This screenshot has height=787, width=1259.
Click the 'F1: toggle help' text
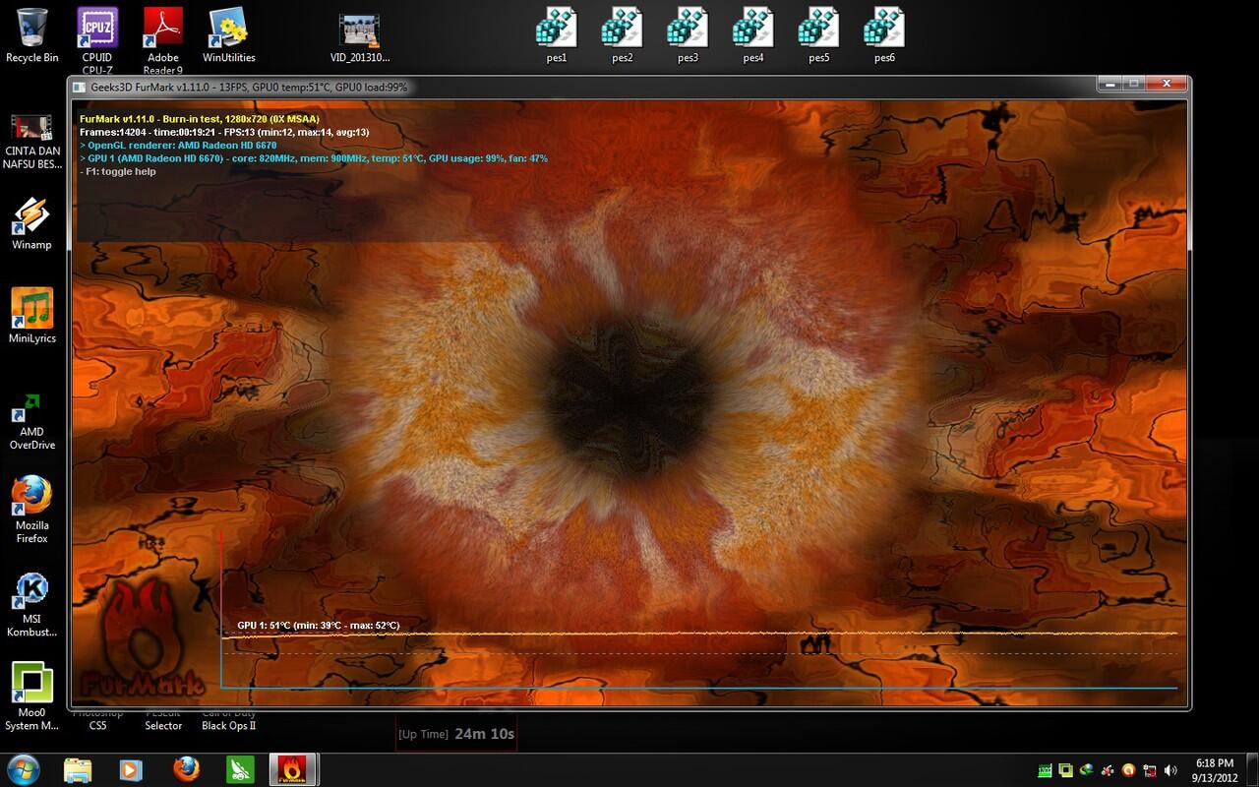(x=118, y=171)
